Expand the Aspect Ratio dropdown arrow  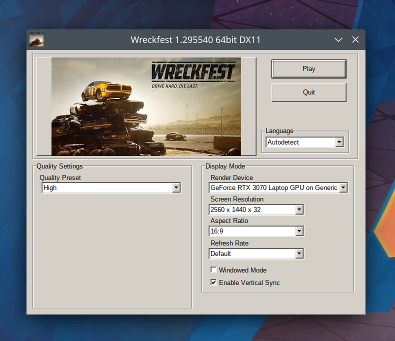click(299, 231)
